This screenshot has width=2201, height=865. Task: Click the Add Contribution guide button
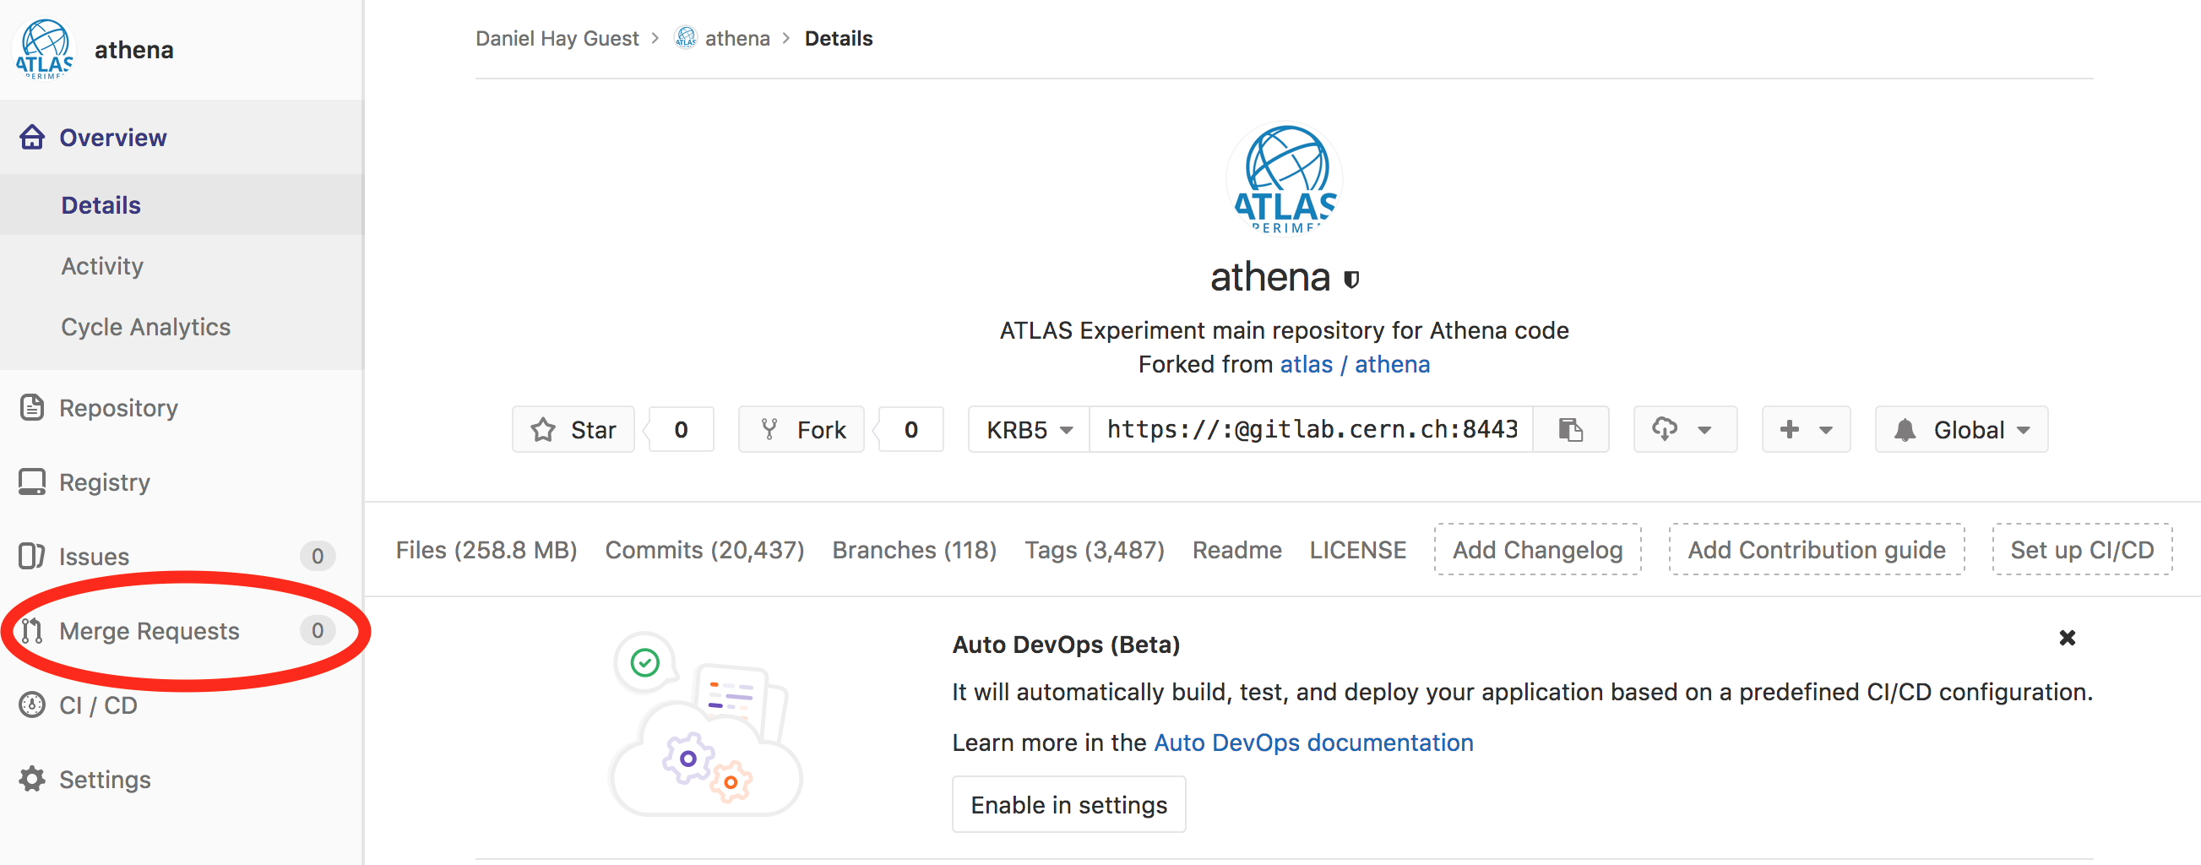(x=1817, y=550)
